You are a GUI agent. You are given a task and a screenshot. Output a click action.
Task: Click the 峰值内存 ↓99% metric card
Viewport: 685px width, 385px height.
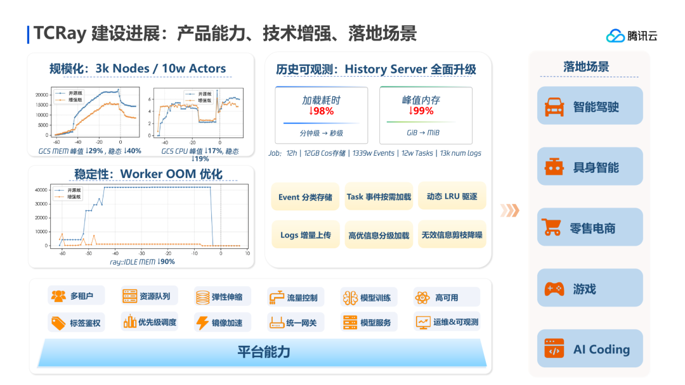point(426,115)
